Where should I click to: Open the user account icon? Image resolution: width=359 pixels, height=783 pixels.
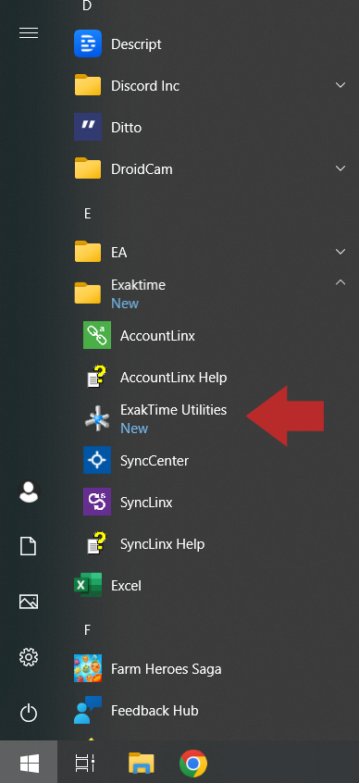click(29, 491)
